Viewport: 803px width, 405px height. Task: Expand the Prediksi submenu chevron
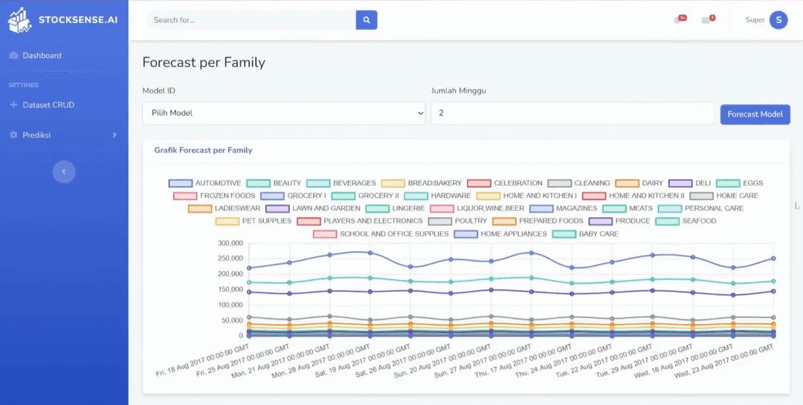pyautogui.click(x=115, y=135)
